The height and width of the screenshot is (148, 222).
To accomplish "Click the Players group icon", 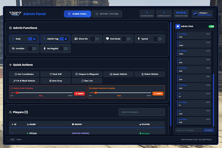I will [x=11, y=112].
